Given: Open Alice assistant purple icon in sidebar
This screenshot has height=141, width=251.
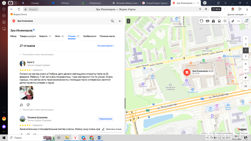Looking at the screenshot, I should [x=4, y=127].
